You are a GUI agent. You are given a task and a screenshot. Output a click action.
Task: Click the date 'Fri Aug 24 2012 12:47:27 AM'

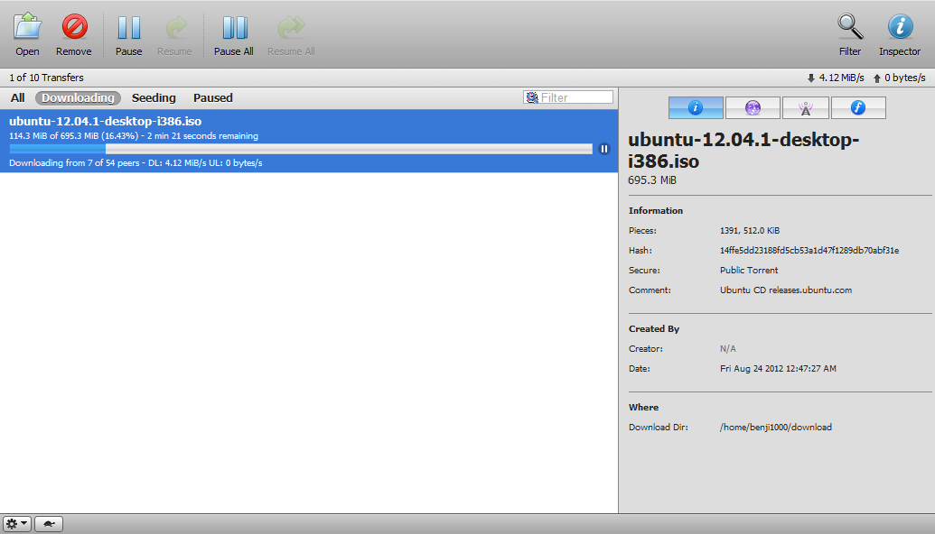tap(778, 369)
